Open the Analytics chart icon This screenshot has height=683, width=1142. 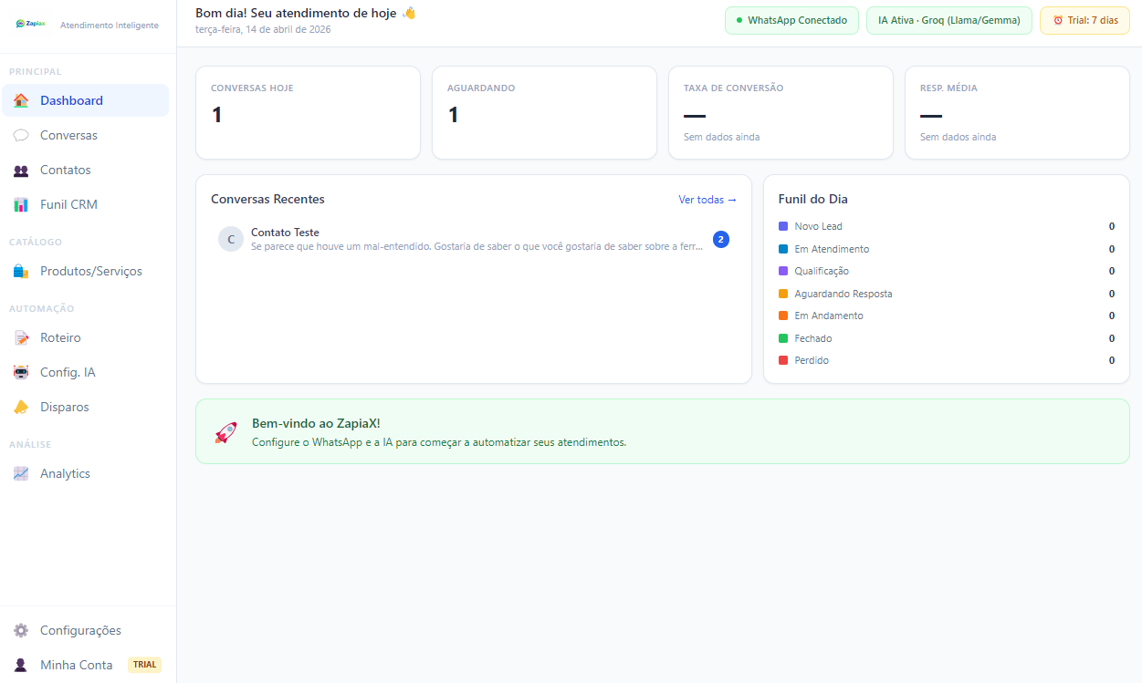click(x=21, y=474)
